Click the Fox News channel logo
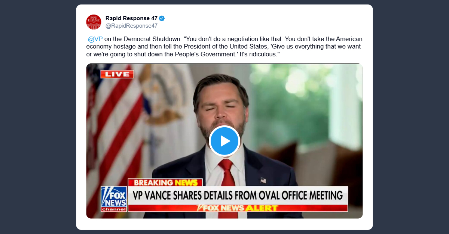The image size is (449, 234). point(114,199)
